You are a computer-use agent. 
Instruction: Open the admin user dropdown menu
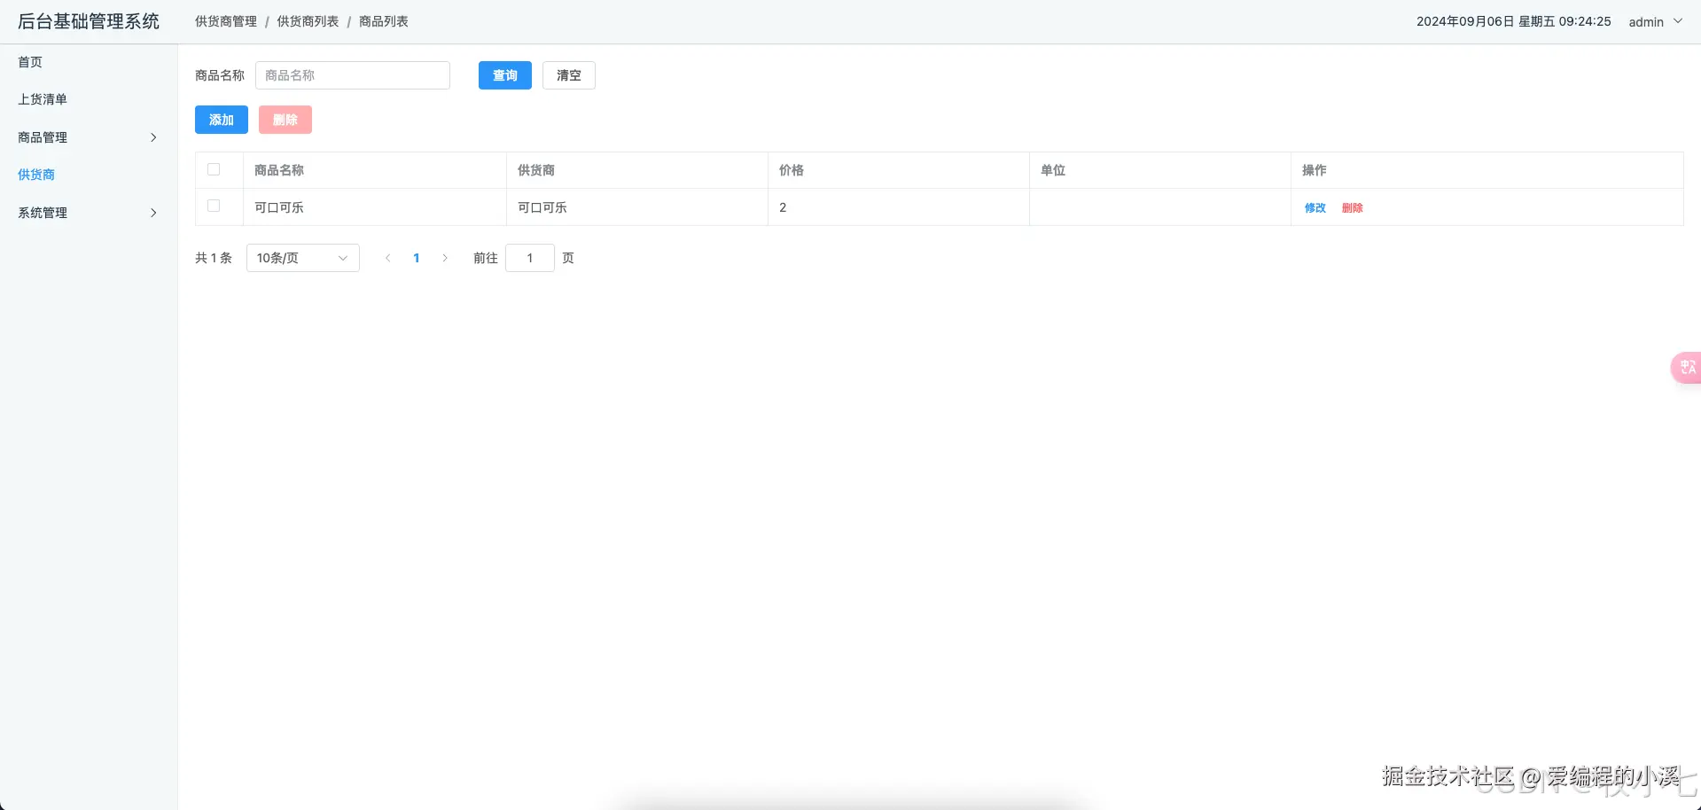(x=1654, y=21)
